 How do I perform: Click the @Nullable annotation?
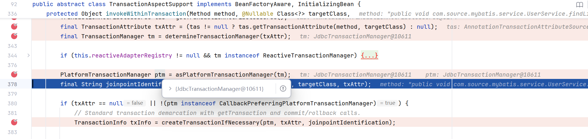point(257,14)
